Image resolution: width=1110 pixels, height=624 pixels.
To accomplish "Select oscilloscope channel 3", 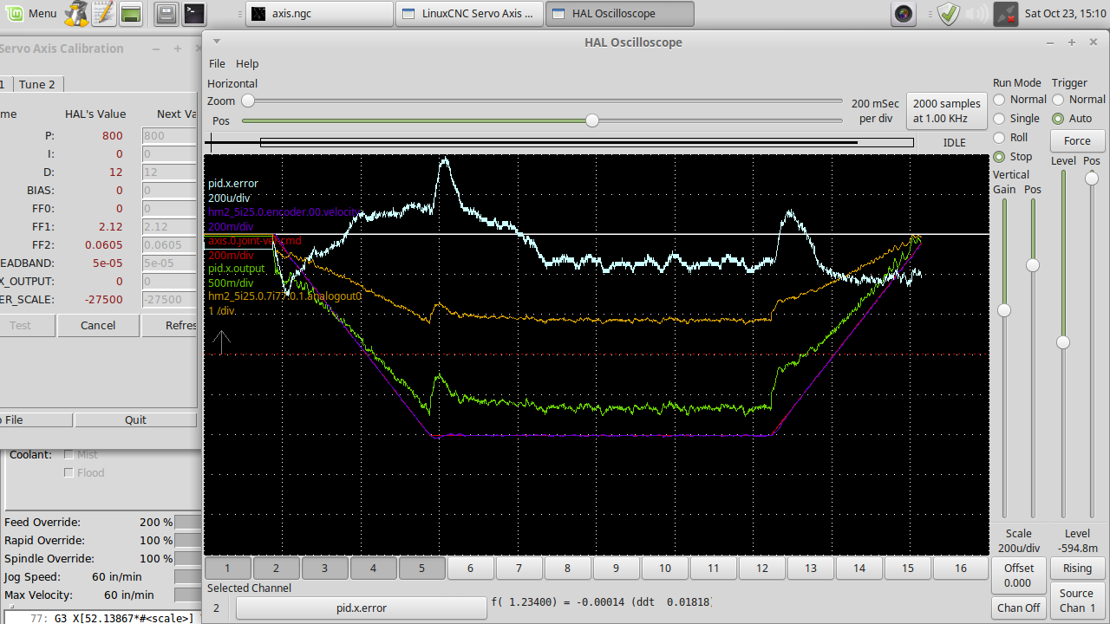I will [324, 569].
